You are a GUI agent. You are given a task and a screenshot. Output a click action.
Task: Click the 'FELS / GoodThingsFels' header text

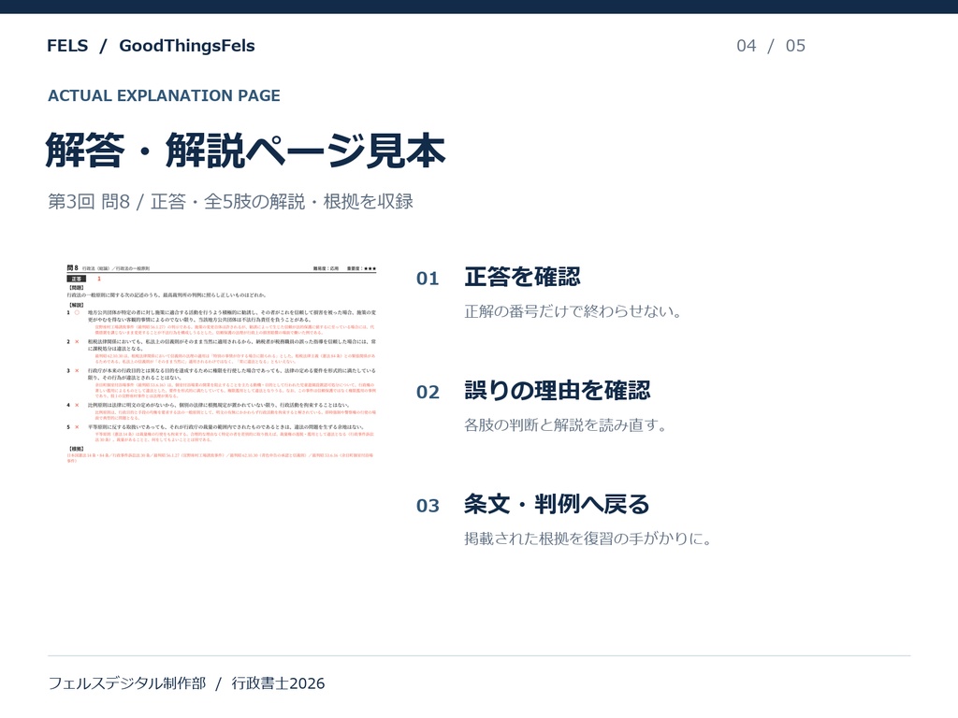coord(151,46)
